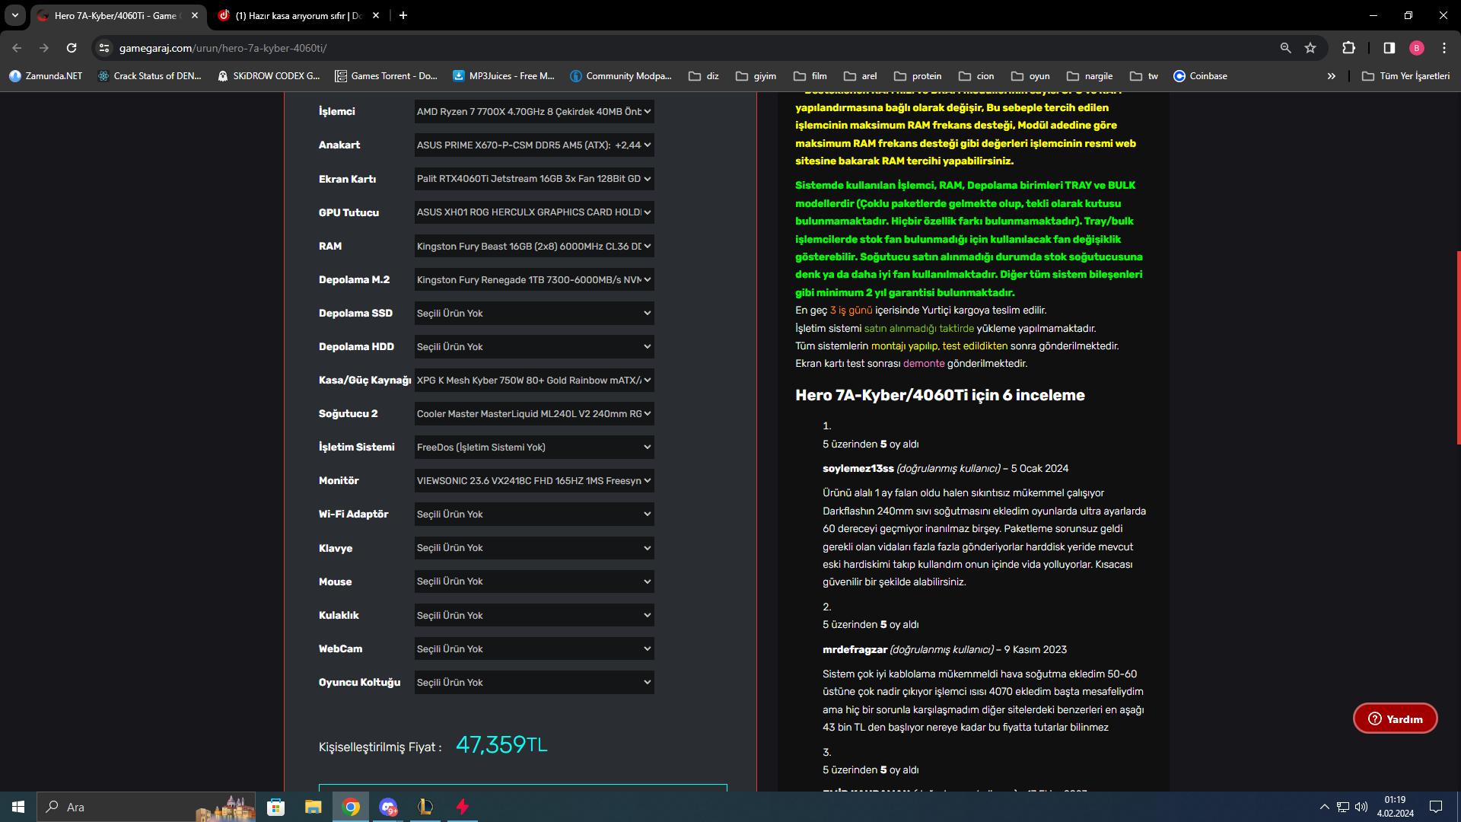This screenshot has height=822, width=1461.
Task: Expand the Depolama SSD dropdown
Action: click(533, 313)
